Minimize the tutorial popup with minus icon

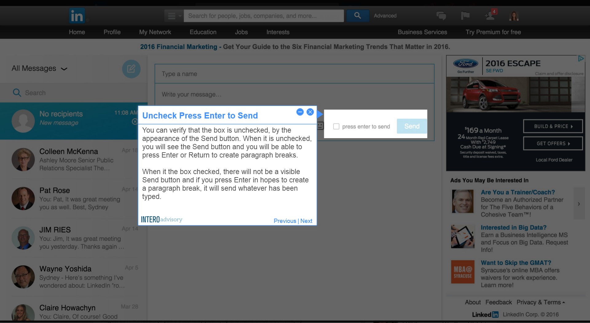click(x=300, y=112)
